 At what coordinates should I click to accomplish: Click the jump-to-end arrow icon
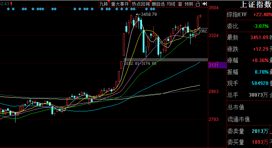pos(205,4)
